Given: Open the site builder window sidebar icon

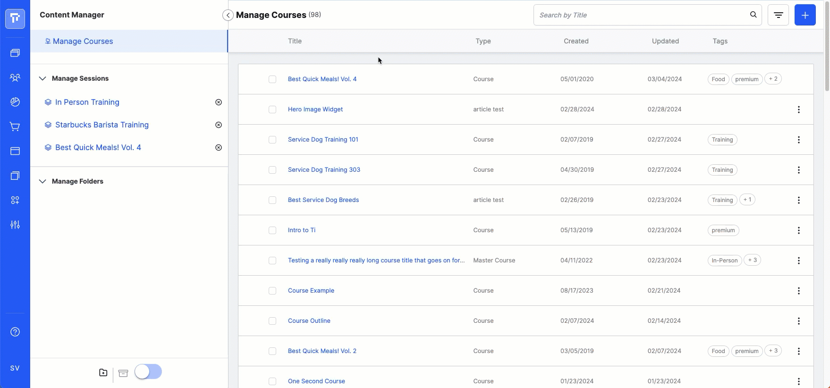Looking at the screenshot, I should [x=15, y=151].
